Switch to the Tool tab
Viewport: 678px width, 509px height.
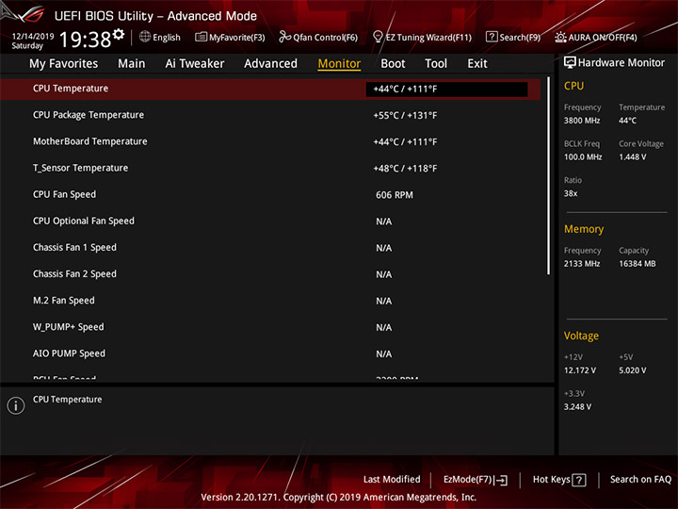pos(436,64)
